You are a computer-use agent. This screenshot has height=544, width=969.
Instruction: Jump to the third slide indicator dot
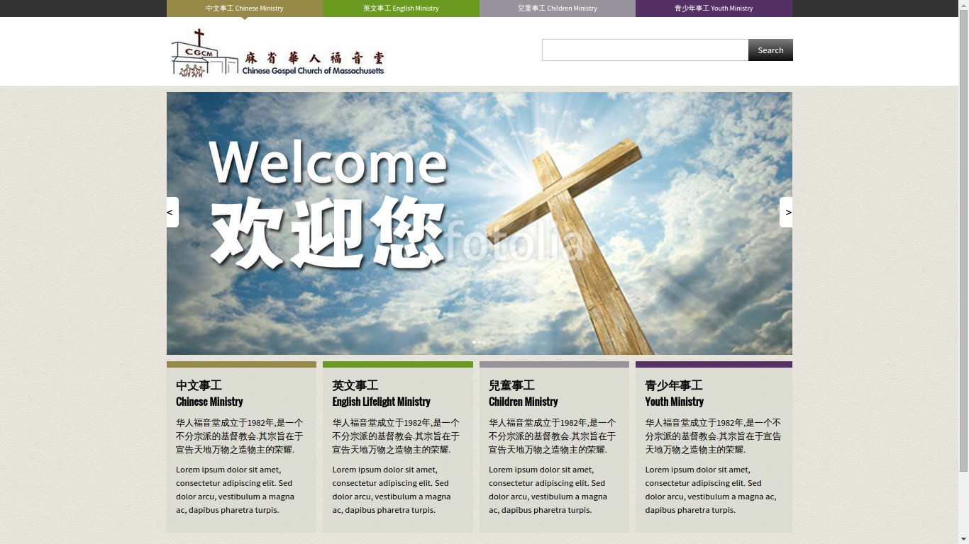[x=484, y=342]
